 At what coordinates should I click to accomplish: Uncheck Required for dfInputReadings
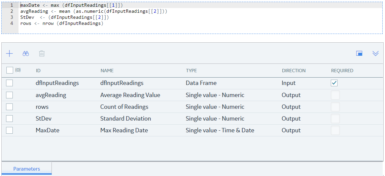point(334,83)
